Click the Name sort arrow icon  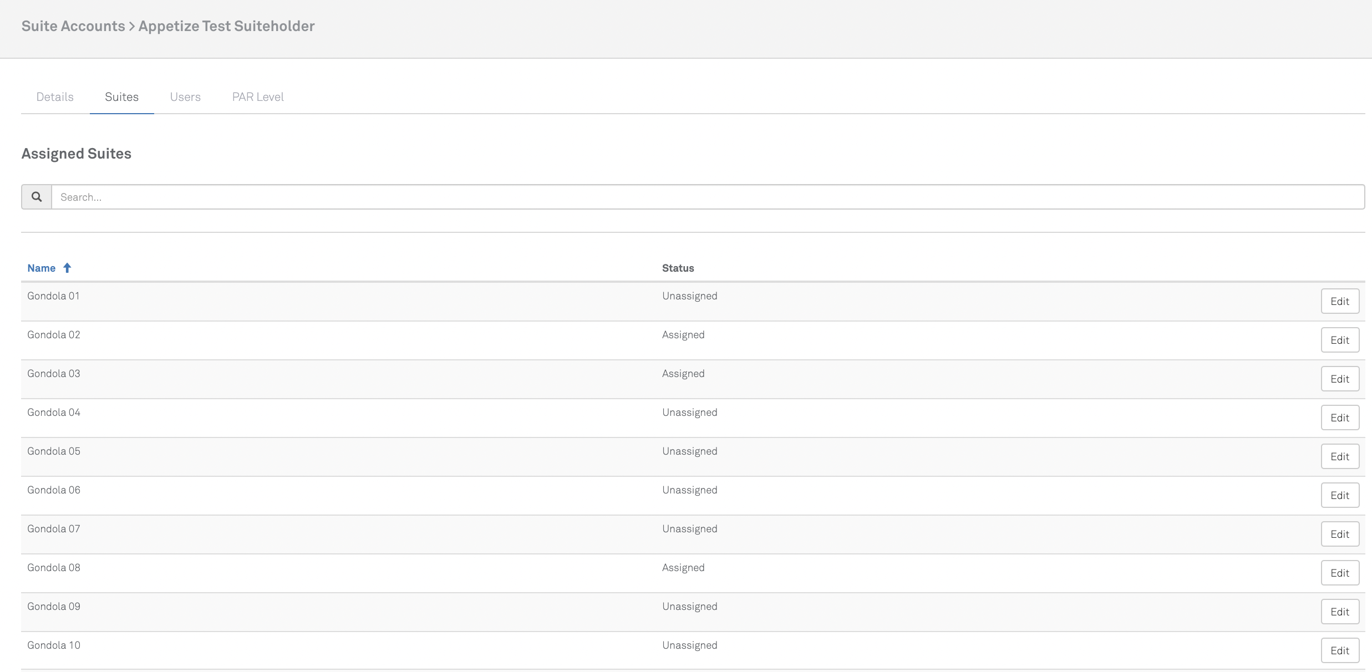[67, 268]
